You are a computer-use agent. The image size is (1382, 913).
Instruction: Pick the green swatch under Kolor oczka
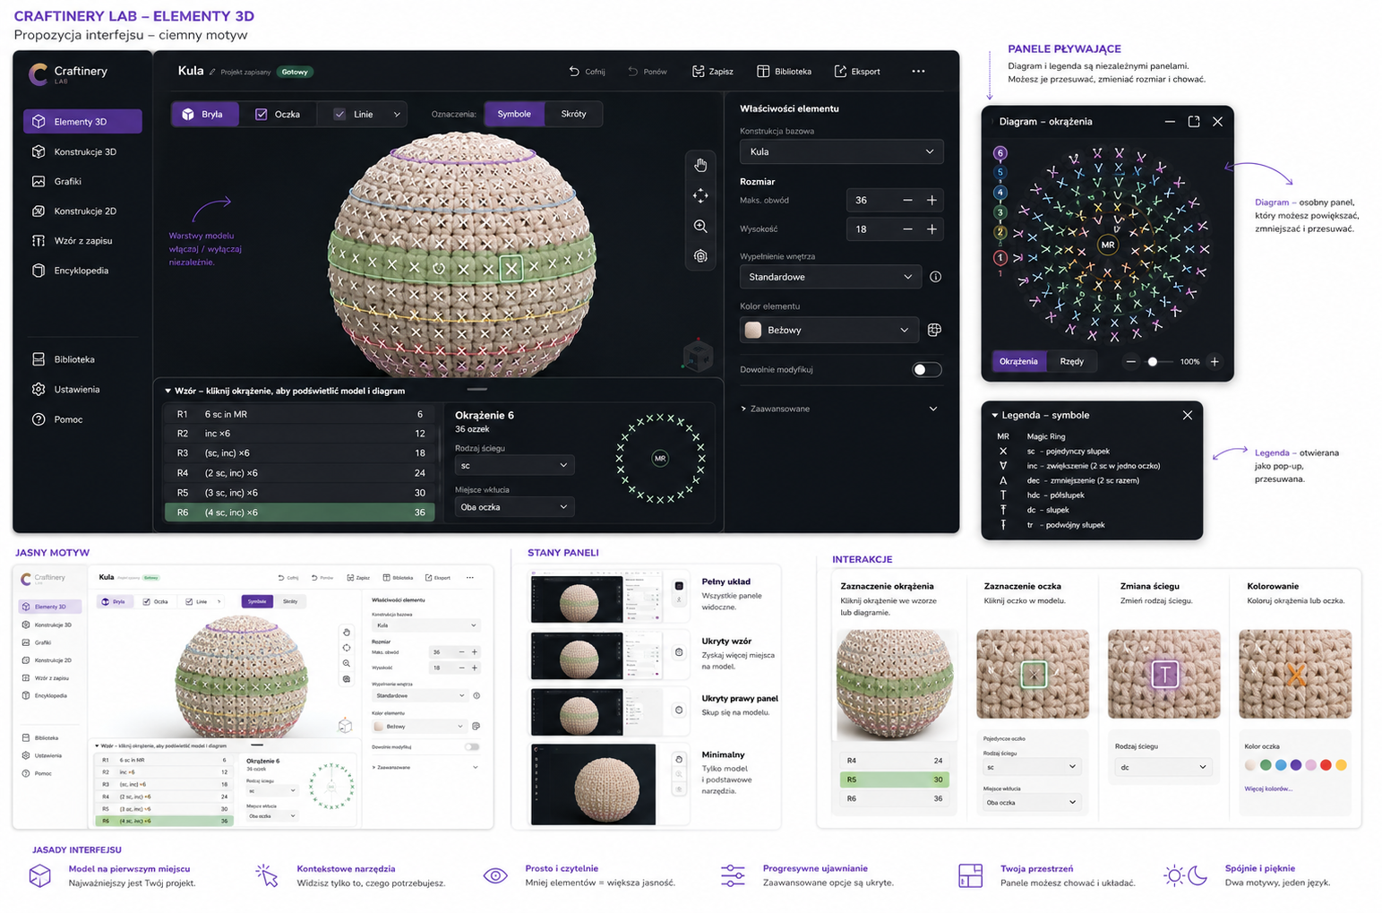1266,765
